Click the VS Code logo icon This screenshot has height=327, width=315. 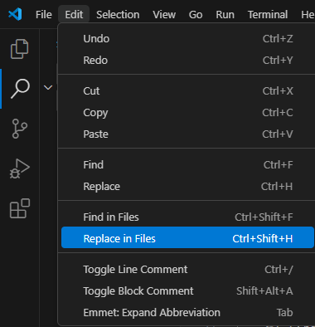15,14
